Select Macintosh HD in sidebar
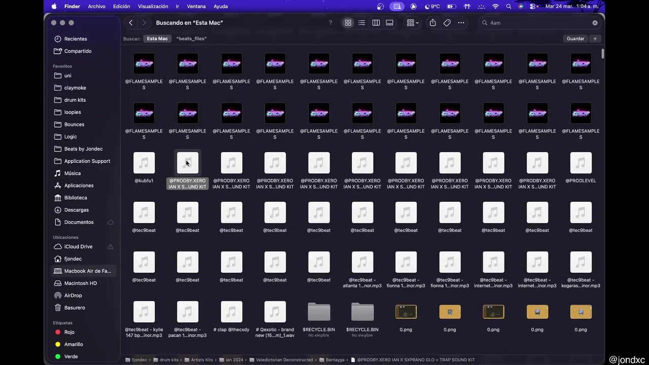This screenshot has width=649, height=365. pyautogui.click(x=81, y=283)
